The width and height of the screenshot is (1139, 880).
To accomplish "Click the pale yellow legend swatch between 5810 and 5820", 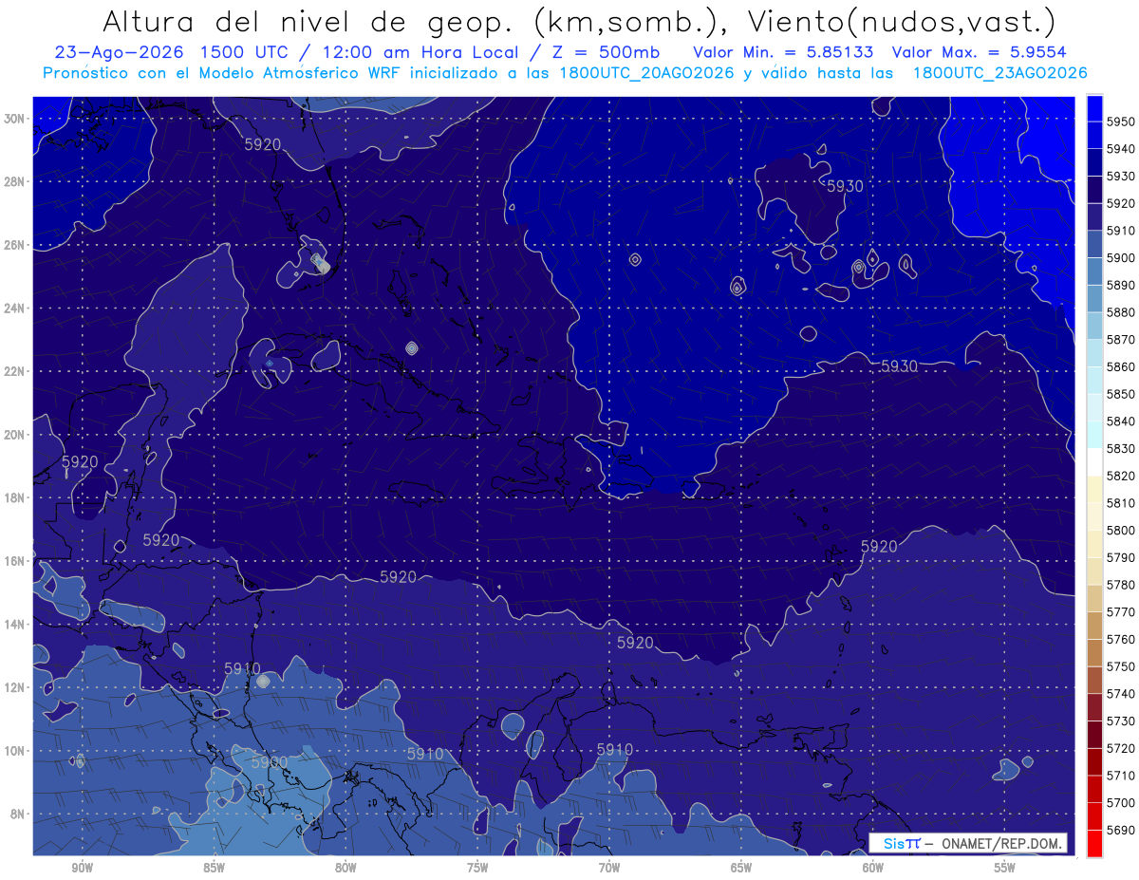I will coord(1094,489).
